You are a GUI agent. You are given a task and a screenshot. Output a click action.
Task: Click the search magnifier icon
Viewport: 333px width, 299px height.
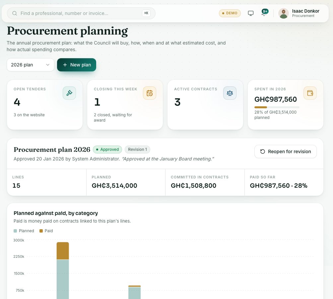pos(15,13)
